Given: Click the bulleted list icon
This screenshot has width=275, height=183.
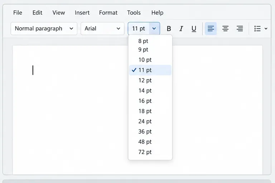Looking at the screenshot, I should 257,29.
